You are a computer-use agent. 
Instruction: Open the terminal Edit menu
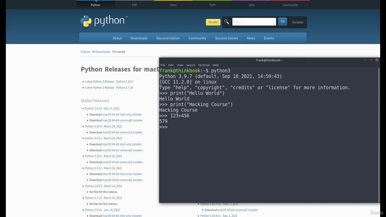(x=171, y=65)
